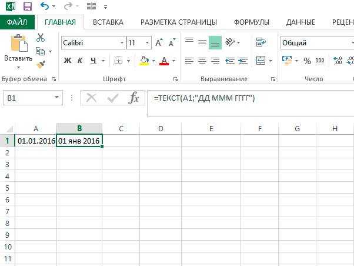The width and height of the screenshot is (354, 266).
Task: Expand the Вставить paste options arrow
Action: coord(18,67)
